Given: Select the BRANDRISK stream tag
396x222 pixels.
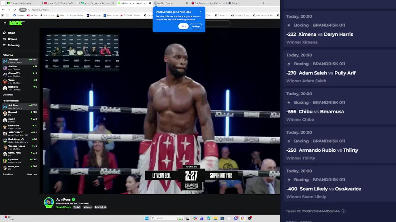Looking at the screenshot, I should point(101,207).
